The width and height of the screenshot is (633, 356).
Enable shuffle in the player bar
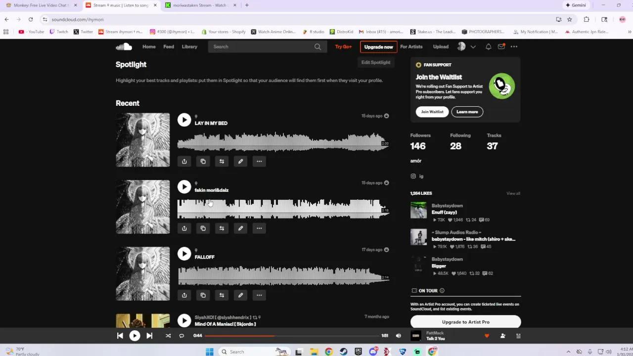(x=168, y=336)
